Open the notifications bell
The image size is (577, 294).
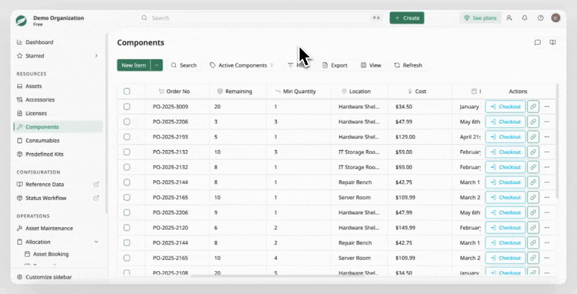click(x=525, y=18)
